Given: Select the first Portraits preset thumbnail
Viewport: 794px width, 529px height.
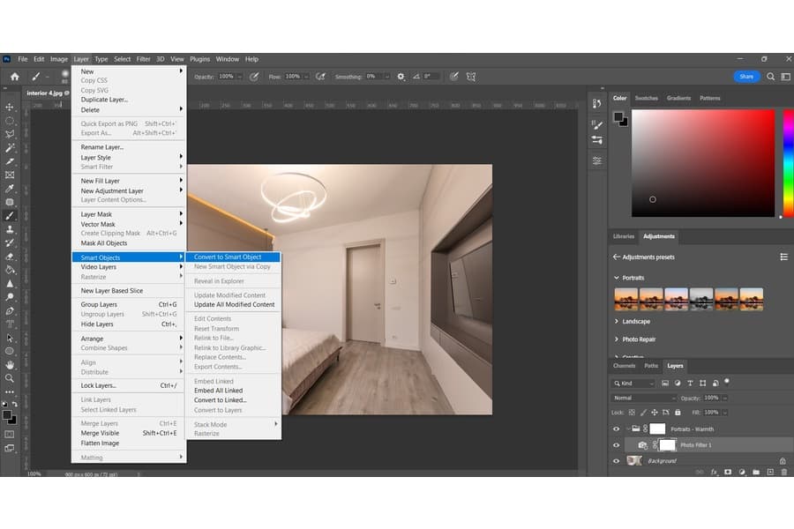Looking at the screenshot, I should click(625, 299).
